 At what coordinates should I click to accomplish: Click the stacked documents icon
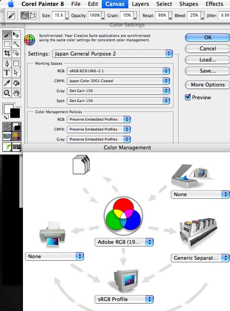click(x=81, y=165)
